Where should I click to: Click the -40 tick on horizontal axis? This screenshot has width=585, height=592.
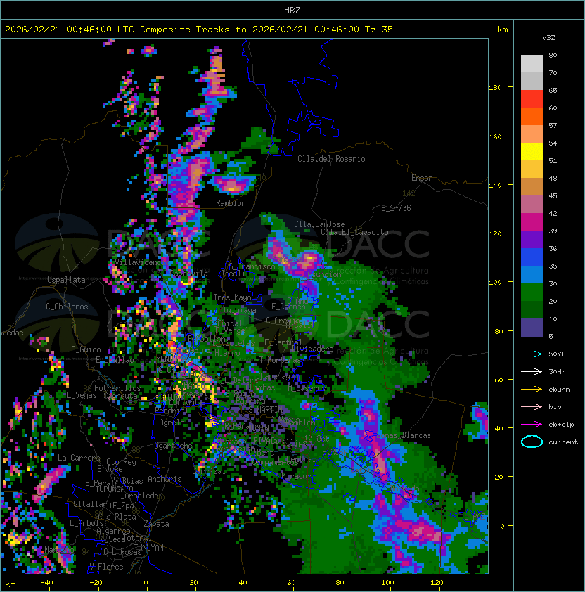pos(46,582)
